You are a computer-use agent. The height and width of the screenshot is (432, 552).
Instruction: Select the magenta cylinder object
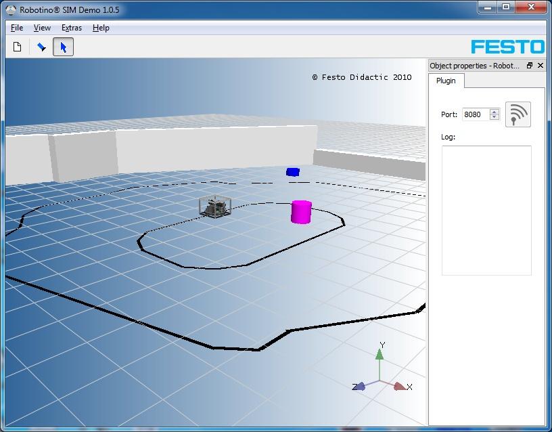301,212
